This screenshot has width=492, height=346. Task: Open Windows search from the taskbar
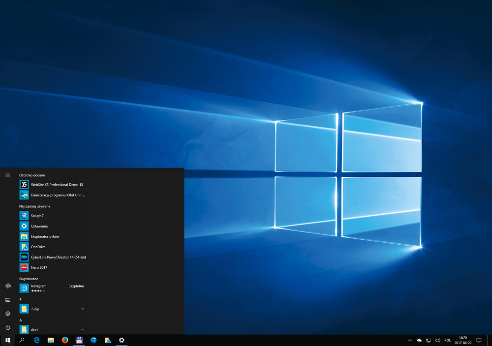22,340
